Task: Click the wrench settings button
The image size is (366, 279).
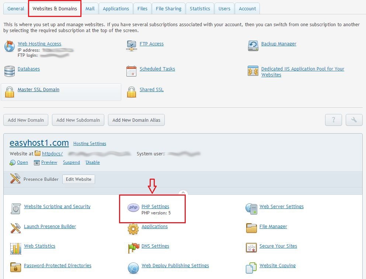Action: pos(354,120)
